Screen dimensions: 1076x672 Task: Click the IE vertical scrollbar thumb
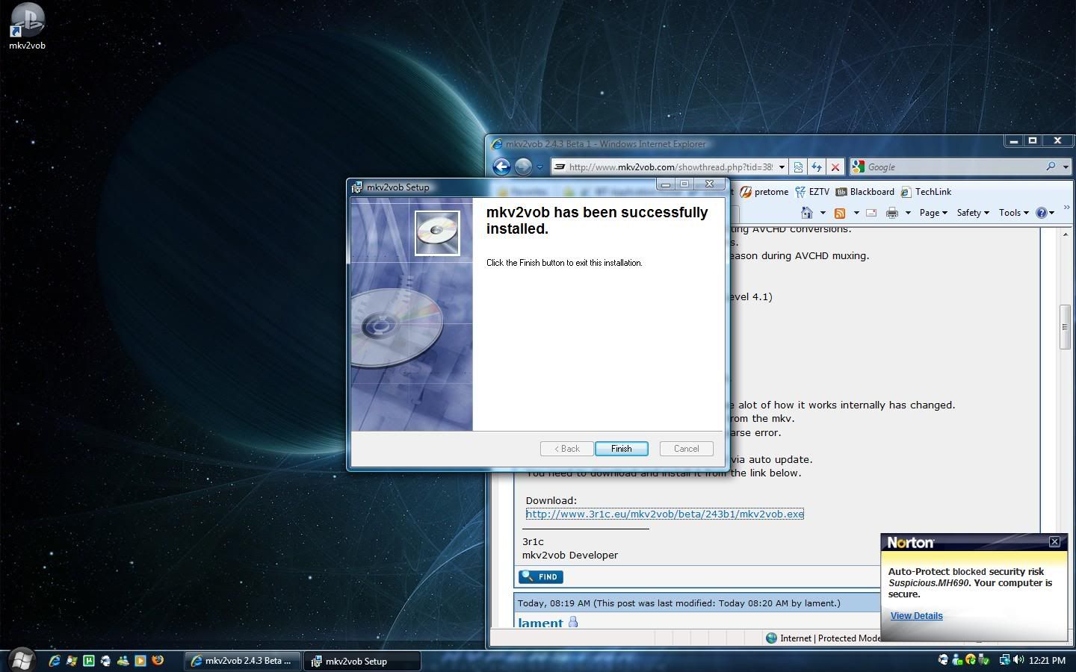tap(1066, 326)
